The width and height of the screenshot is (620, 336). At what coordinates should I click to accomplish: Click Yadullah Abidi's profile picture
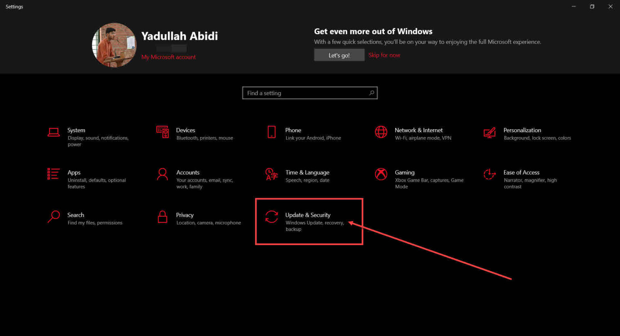pyautogui.click(x=114, y=45)
